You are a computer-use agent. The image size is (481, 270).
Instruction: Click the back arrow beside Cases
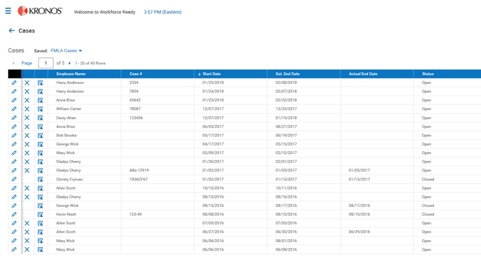click(11, 31)
